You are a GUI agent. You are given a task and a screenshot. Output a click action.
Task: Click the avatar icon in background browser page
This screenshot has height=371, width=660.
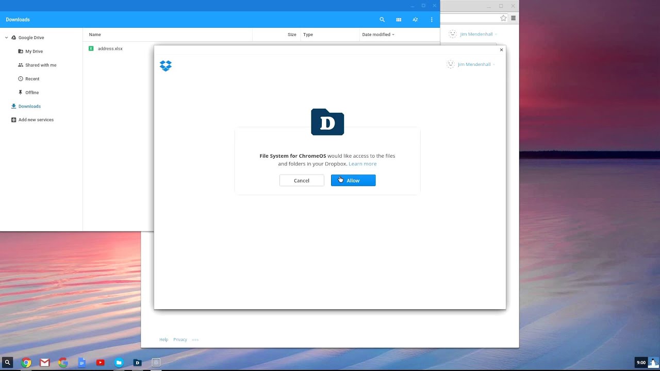(453, 33)
